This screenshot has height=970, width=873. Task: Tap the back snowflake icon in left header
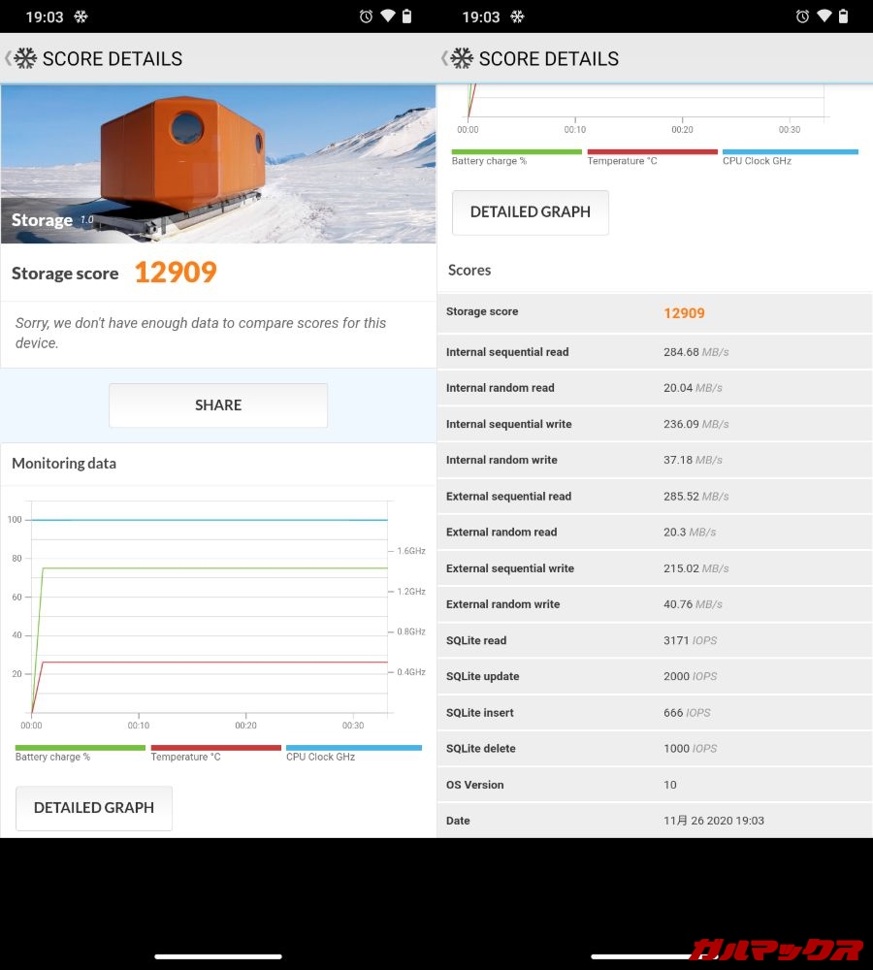click(x=24, y=58)
